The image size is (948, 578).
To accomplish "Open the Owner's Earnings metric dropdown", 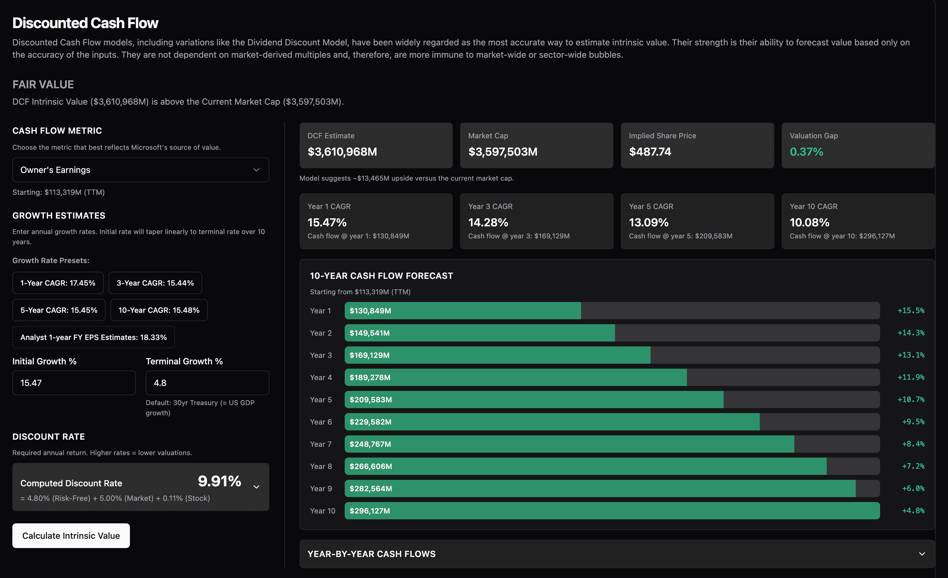I will [x=140, y=170].
